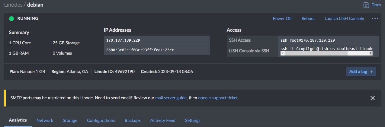Switch to the Network tab
Screen dimensions: 385x127
45,120
